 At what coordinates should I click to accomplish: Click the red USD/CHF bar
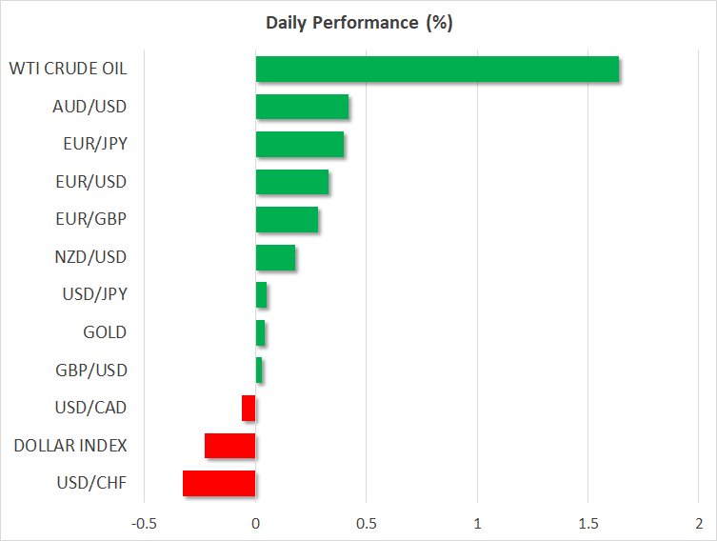pyautogui.click(x=219, y=483)
